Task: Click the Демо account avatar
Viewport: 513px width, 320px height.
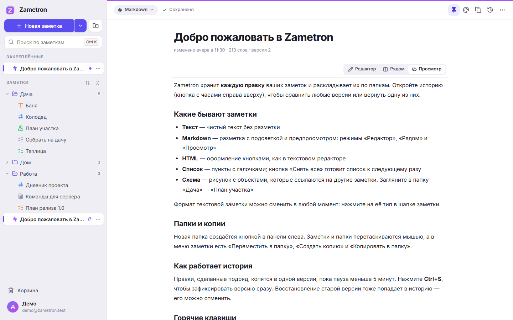Action: [13, 306]
